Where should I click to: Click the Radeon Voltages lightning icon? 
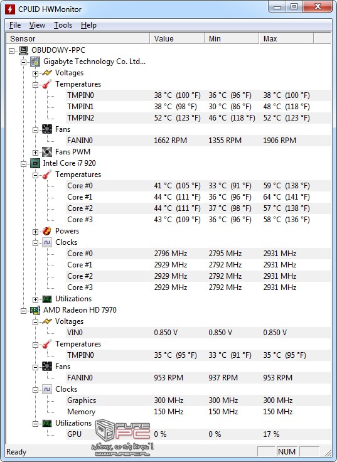[47, 321]
